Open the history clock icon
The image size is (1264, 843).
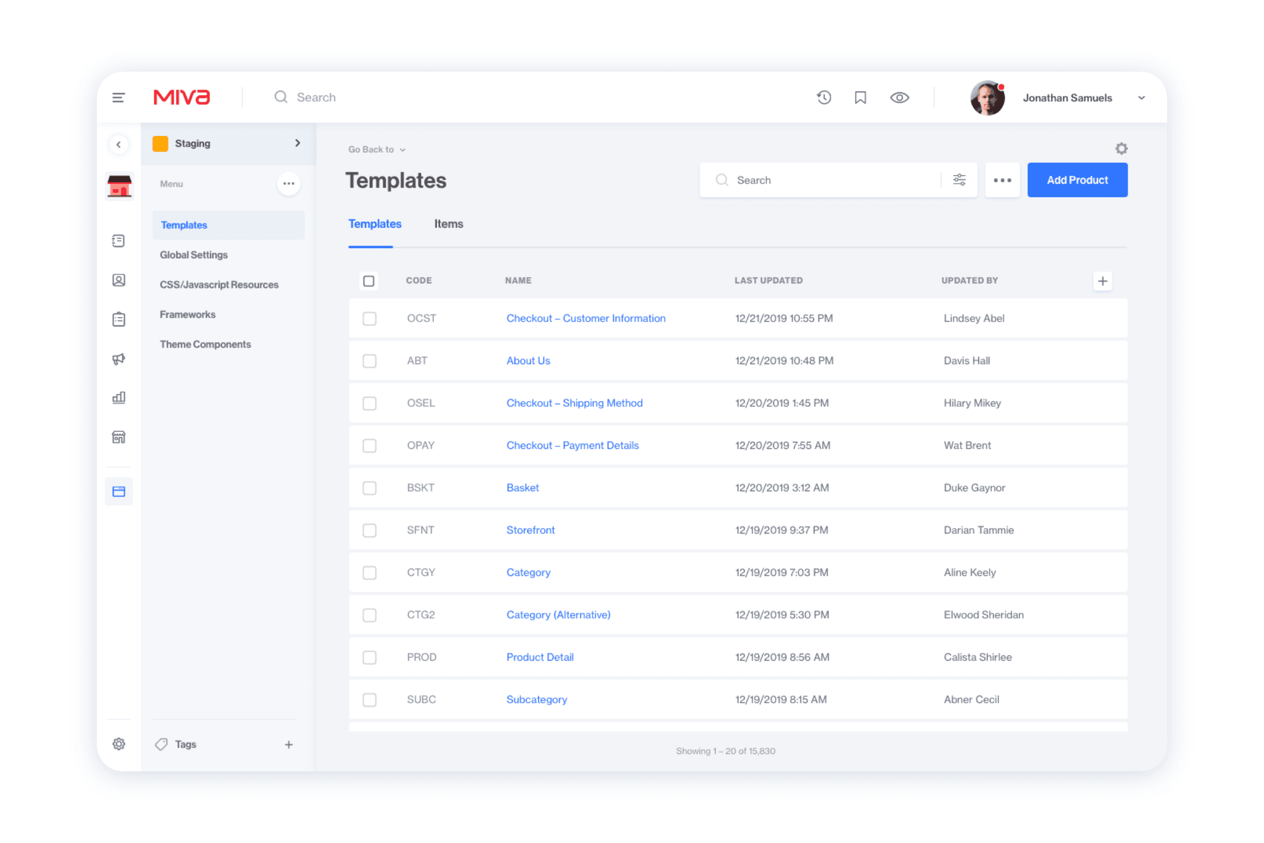(823, 97)
